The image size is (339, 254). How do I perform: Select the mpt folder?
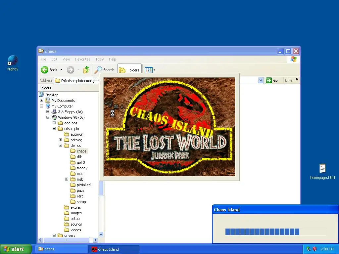pos(80,173)
